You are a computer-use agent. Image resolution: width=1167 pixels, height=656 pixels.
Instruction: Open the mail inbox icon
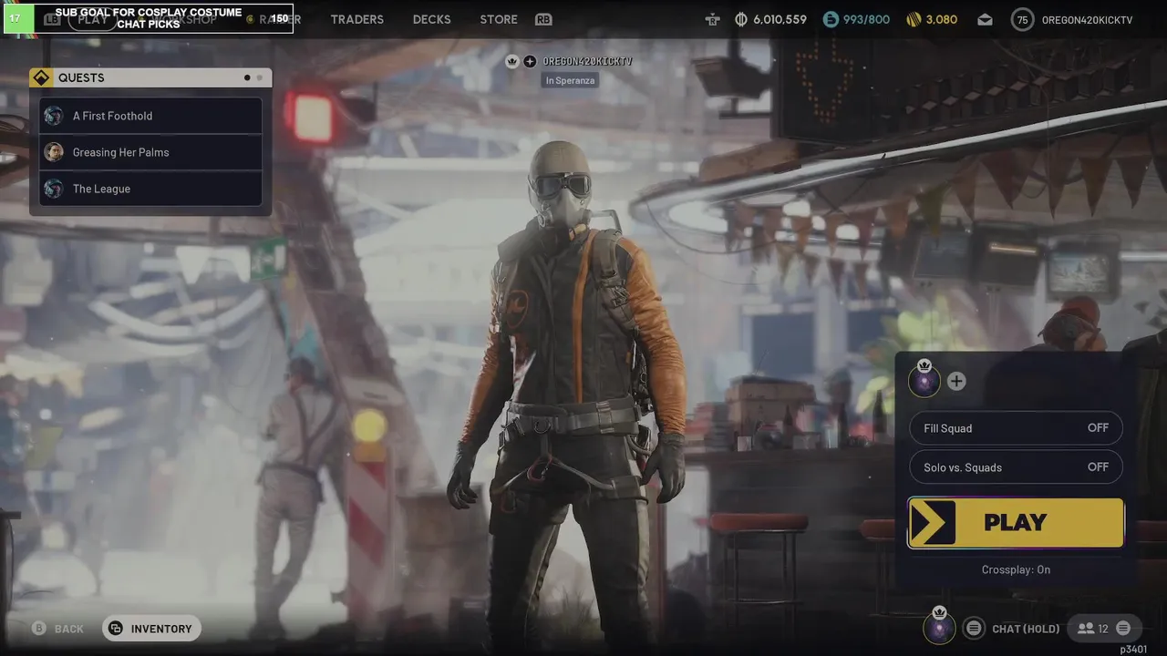coord(986,19)
